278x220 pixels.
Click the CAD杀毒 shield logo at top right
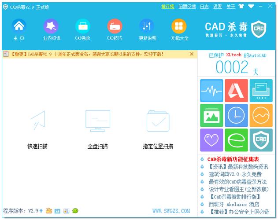pyautogui.click(x=259, y=29)
